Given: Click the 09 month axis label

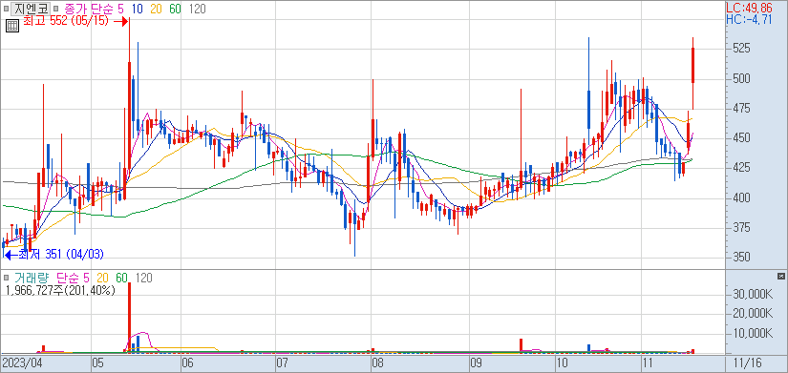Looking at the screenshot, I should coord(476,363).
